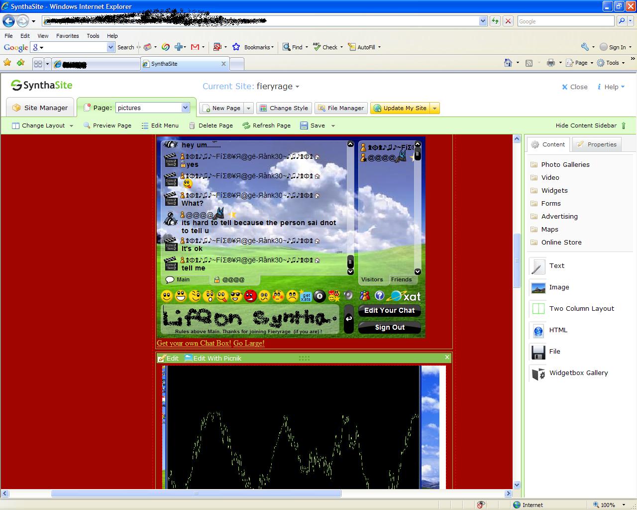Image resolution: width=637 pixels, height=510 pixels.
Task: Expand the Advertising folder
Action: tap(554, 216)
